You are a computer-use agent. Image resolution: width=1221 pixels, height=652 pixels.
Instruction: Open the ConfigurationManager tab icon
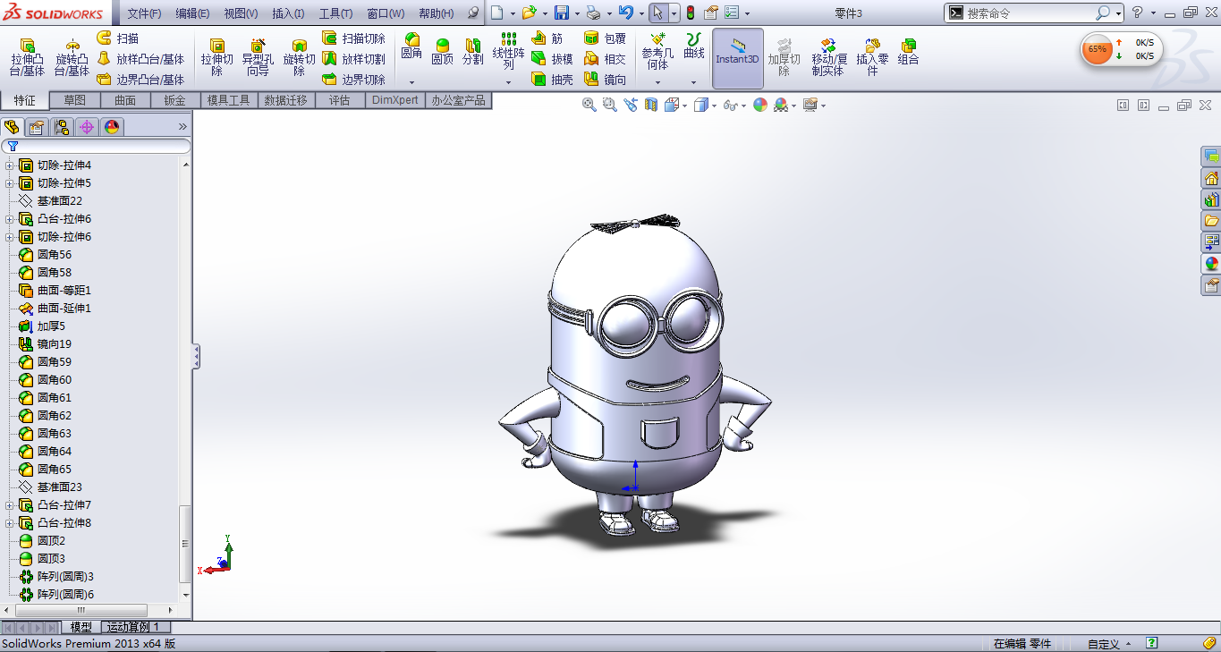point(62,127)
